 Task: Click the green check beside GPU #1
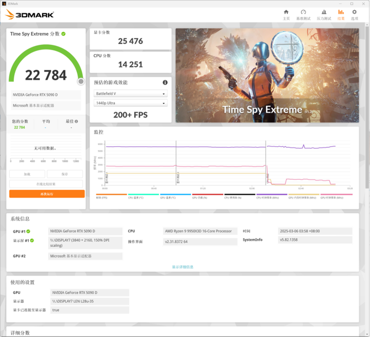pyautogui.click(x=28, y=232)
